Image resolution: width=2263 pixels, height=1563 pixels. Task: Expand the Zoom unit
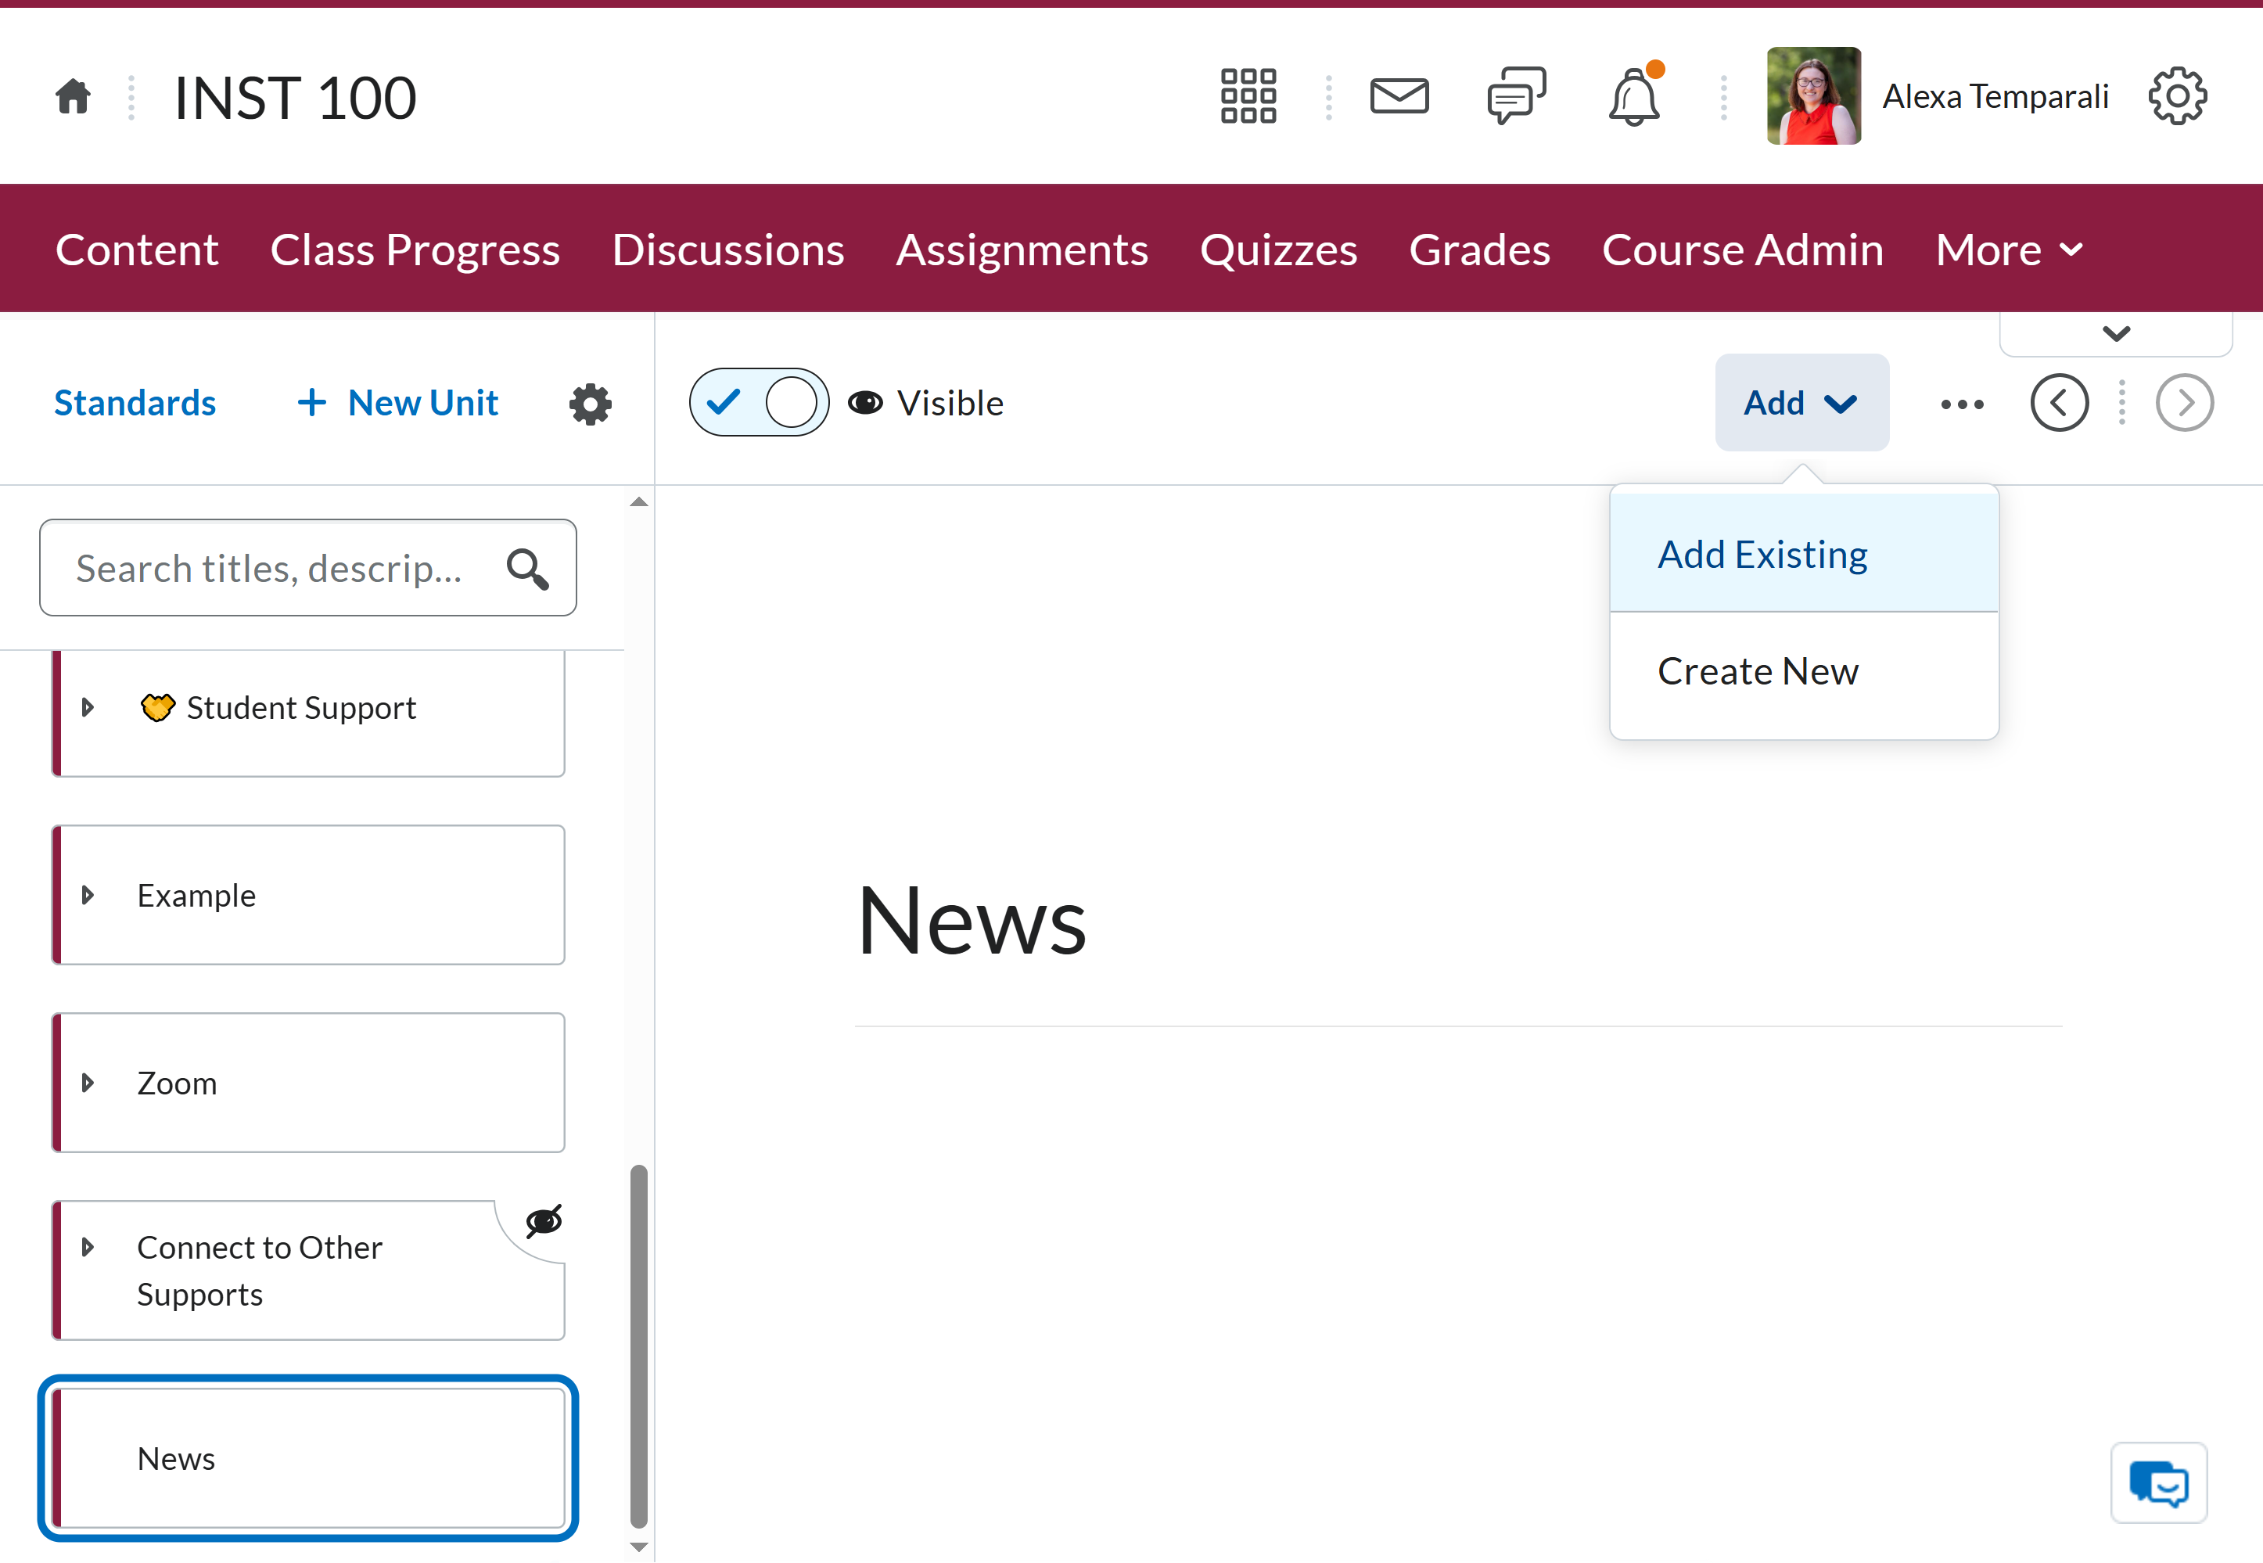[x=88, y=1083]
